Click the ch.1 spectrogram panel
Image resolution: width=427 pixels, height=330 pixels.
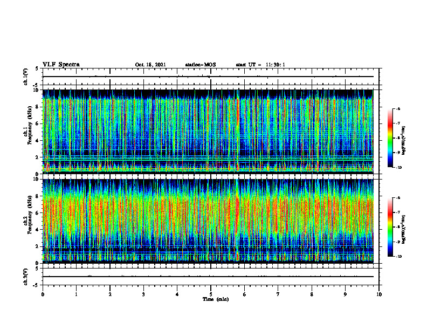click(x=208, y=132)
